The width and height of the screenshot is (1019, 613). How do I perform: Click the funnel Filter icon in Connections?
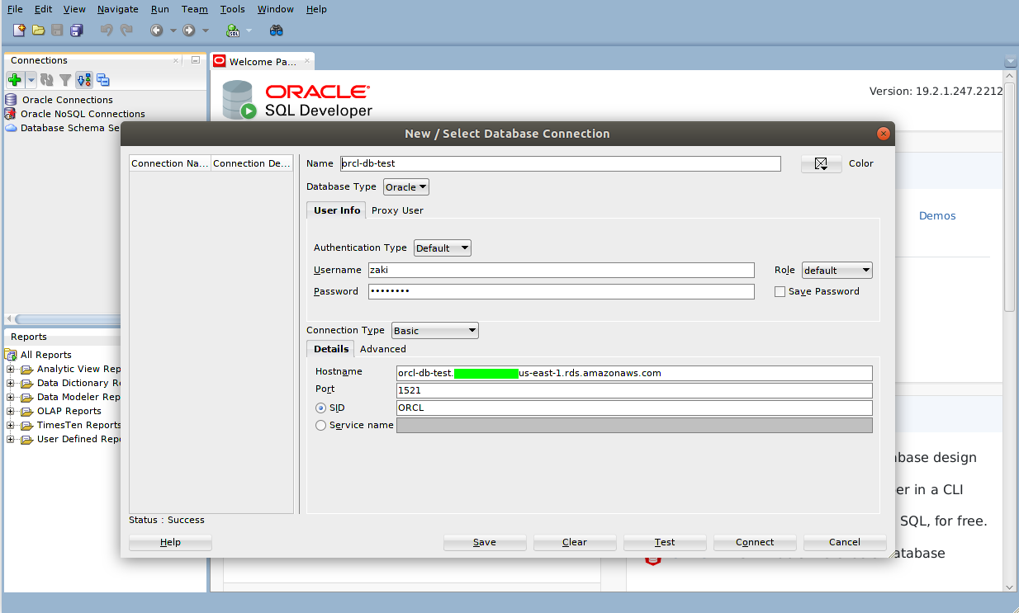(x=64, y=80)
